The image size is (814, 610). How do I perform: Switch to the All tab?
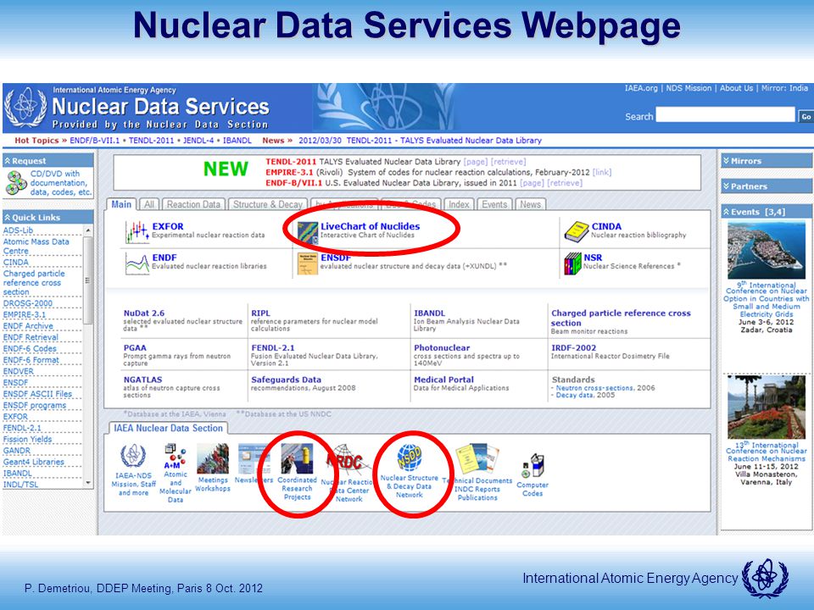pos(149,204)
